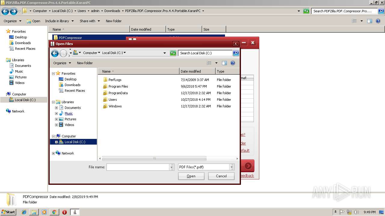Refresh the Explorer window address bar

[306, 11]
